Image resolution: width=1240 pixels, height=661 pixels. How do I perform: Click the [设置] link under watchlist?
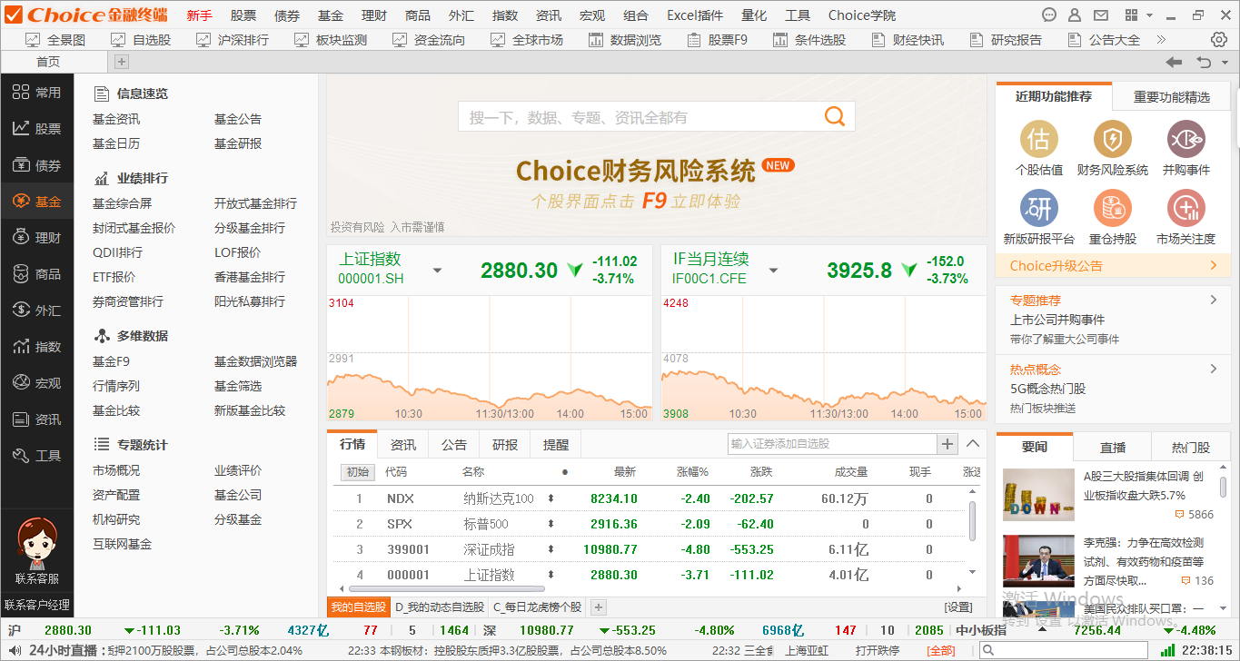tap(958, 607)
